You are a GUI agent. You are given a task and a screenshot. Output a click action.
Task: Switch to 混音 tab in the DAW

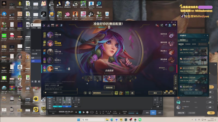(153, 113)
